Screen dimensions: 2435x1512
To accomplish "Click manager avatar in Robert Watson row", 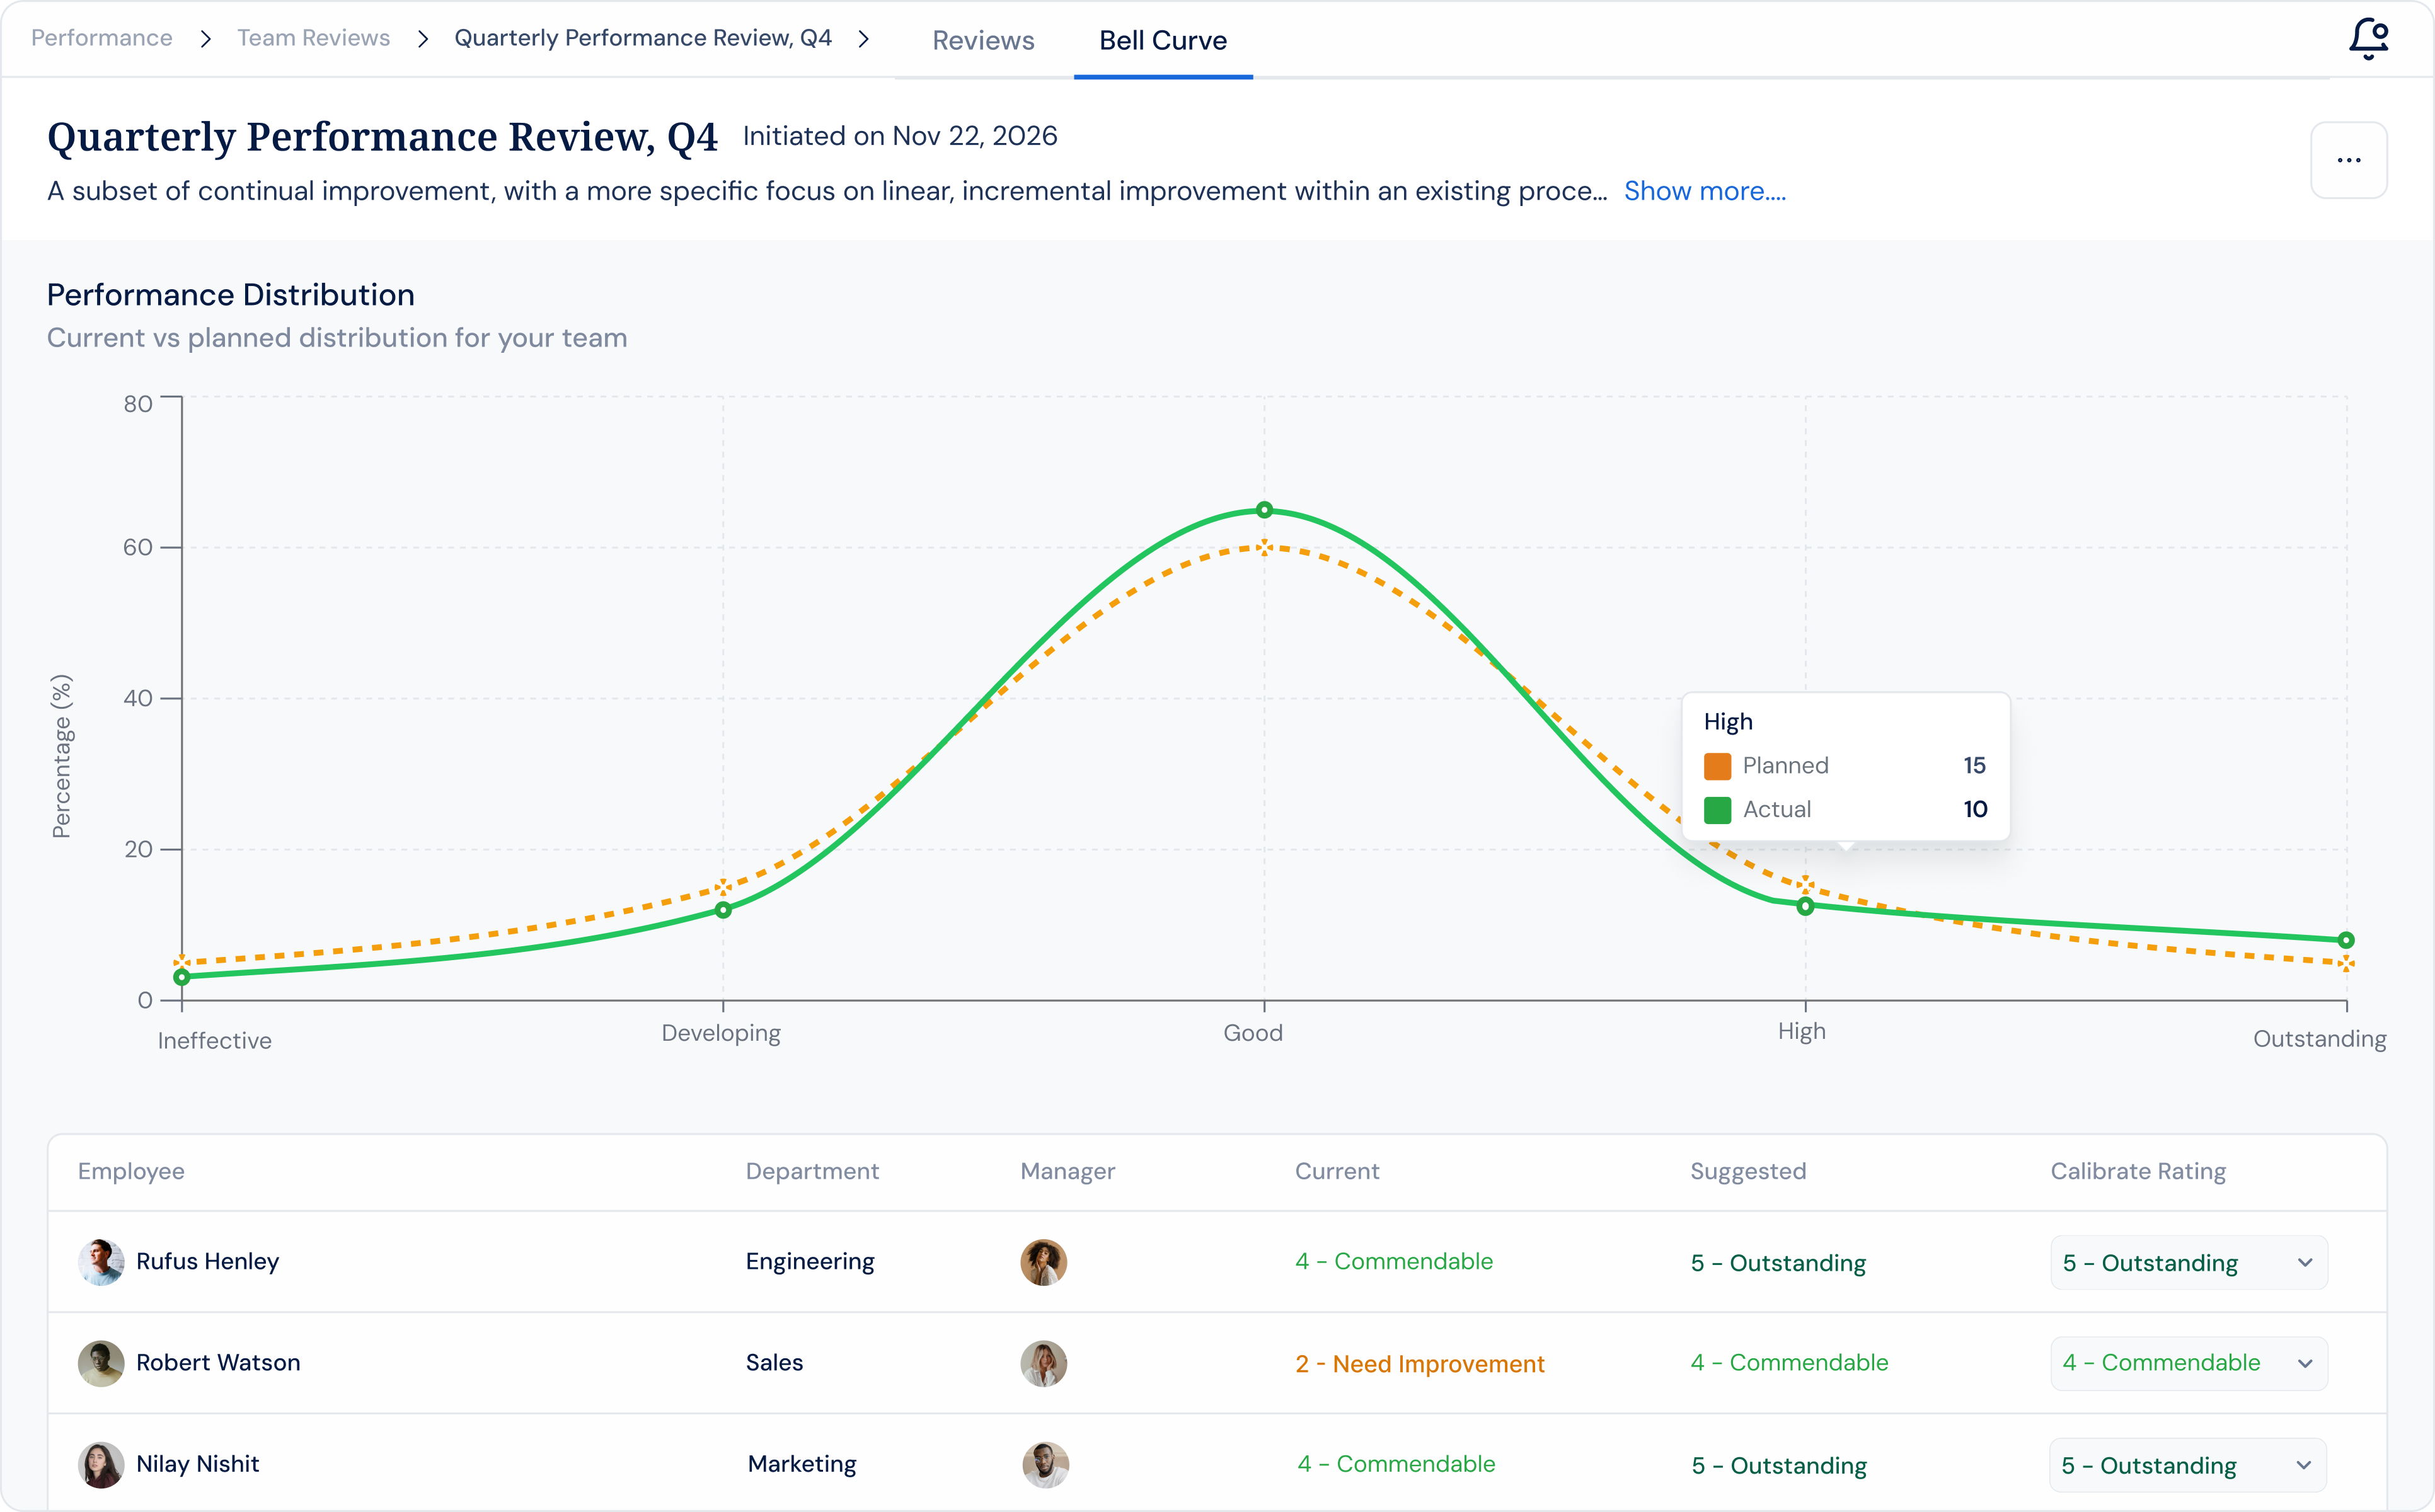I will coord(1043,1363).
